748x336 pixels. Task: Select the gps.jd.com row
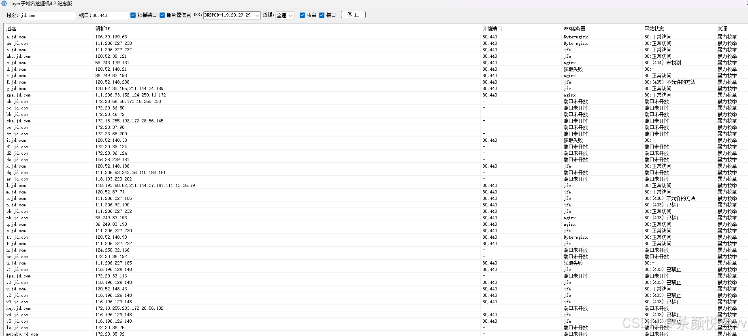tap(376, 95)
